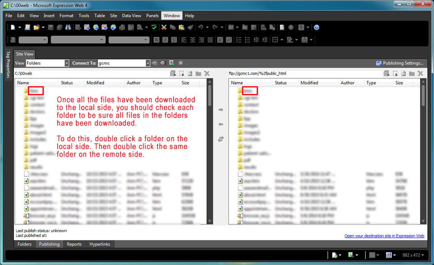The image size is (434, 265).
Task: Click the Bold formatting button
Action: [x=157, y=40]
